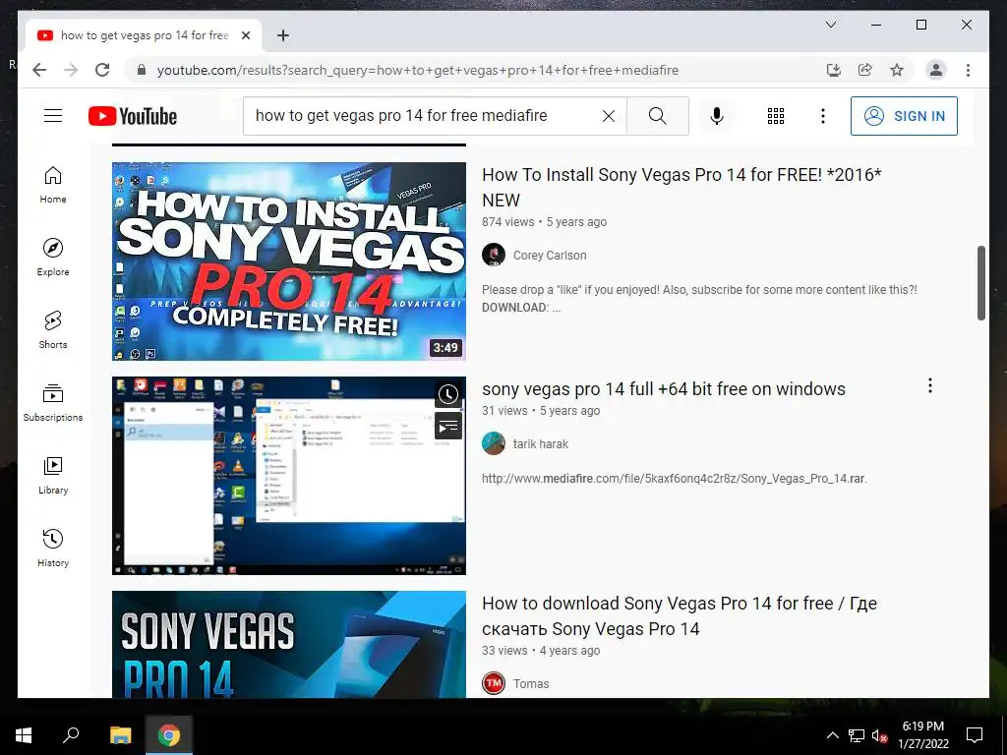Start voice search with microphone
This screenshot has width=1007, height=755.
tap(717, 116)
